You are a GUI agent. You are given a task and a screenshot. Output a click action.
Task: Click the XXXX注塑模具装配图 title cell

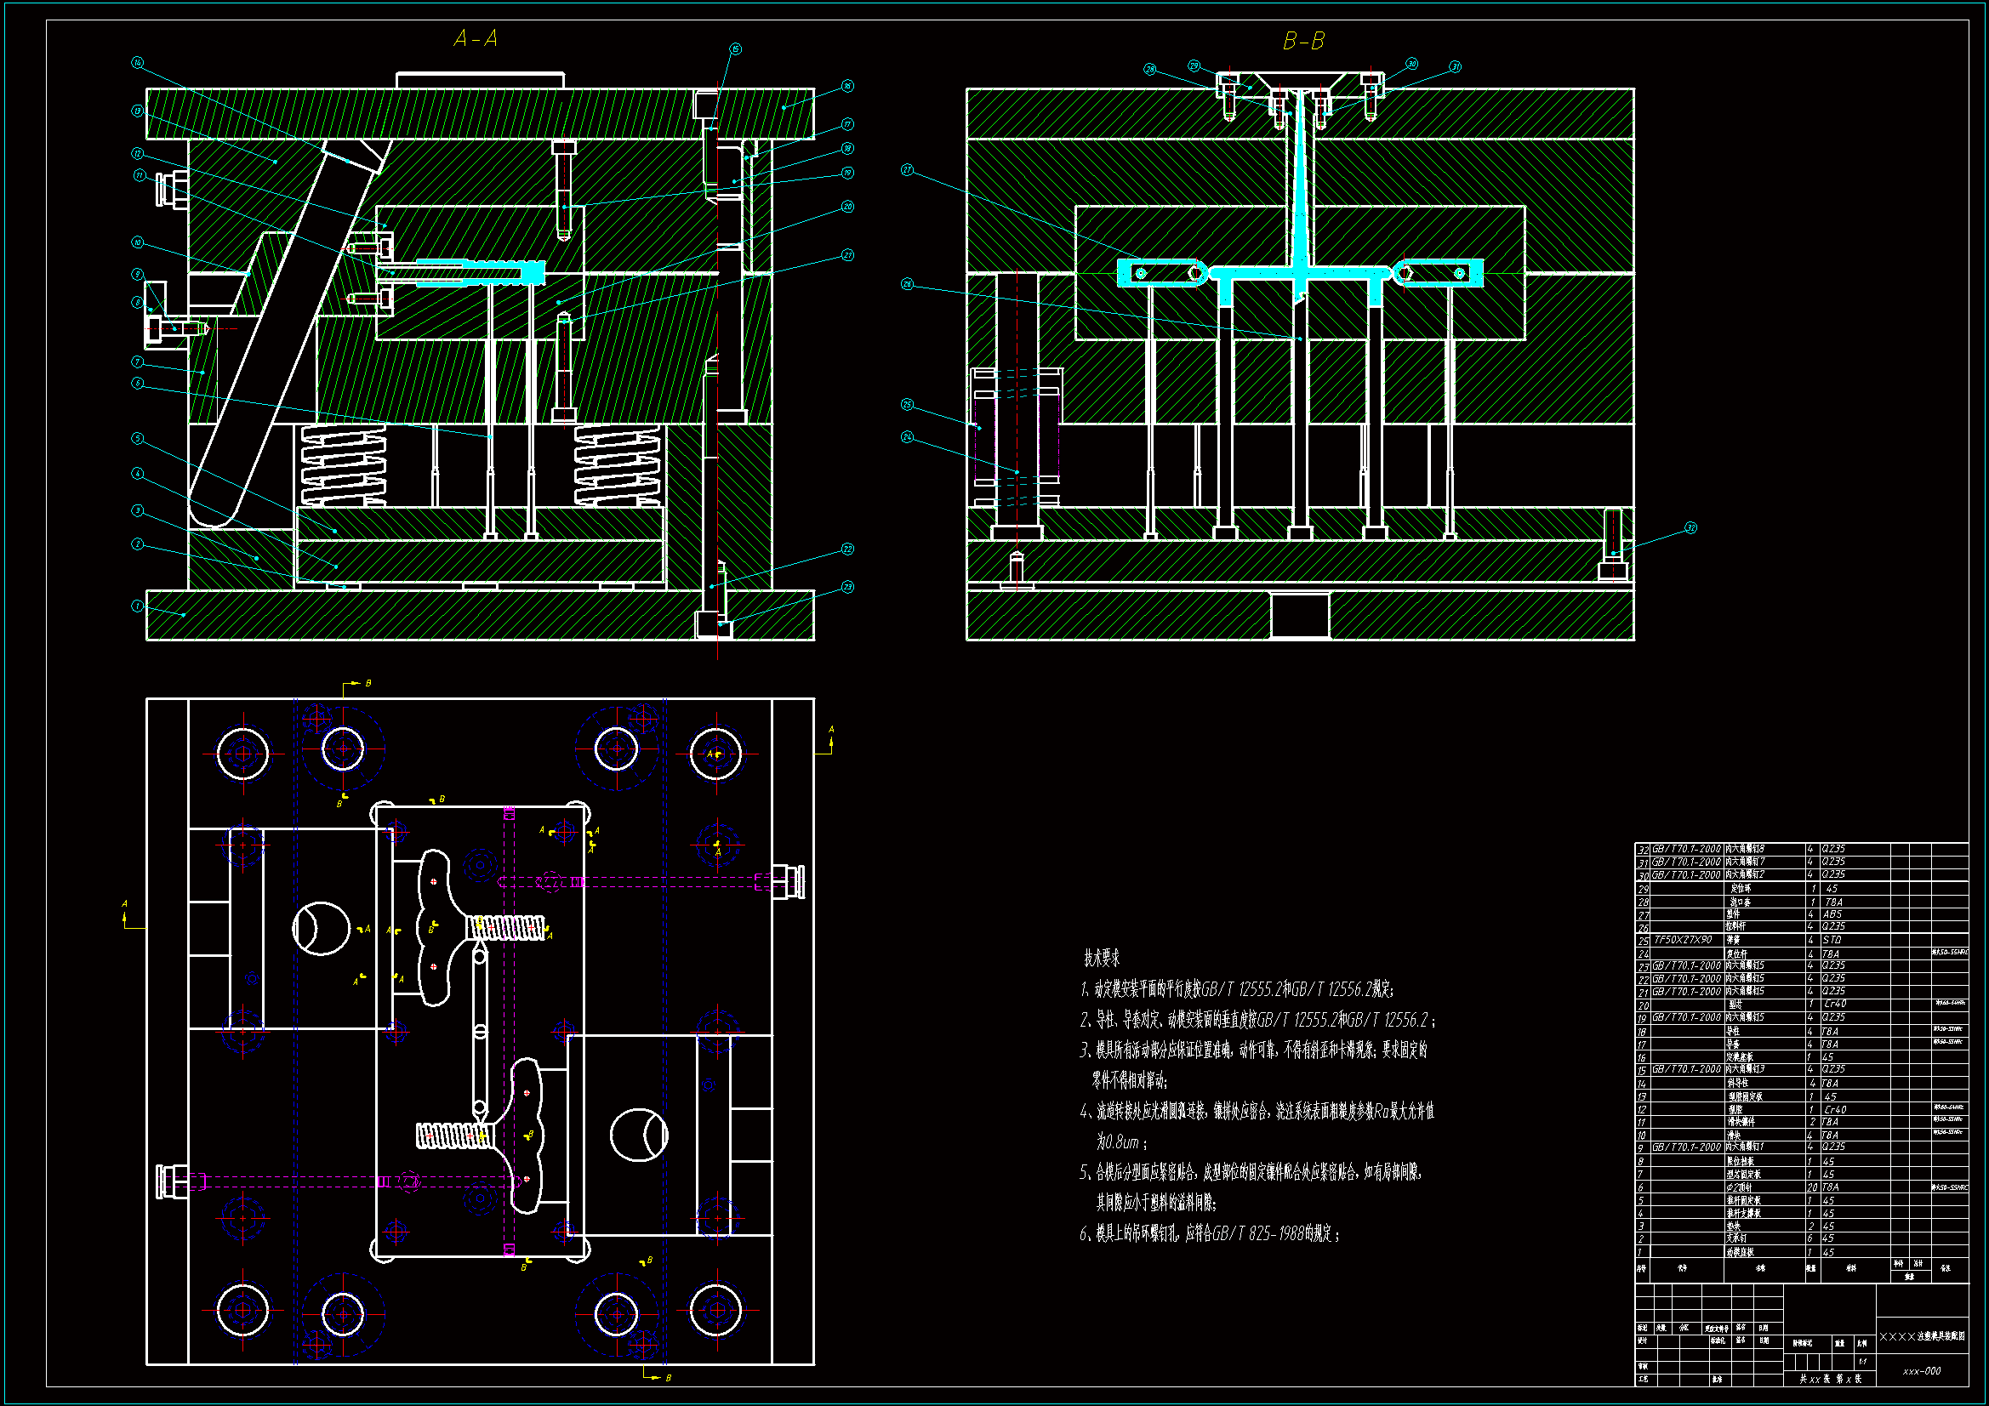1922,1337
